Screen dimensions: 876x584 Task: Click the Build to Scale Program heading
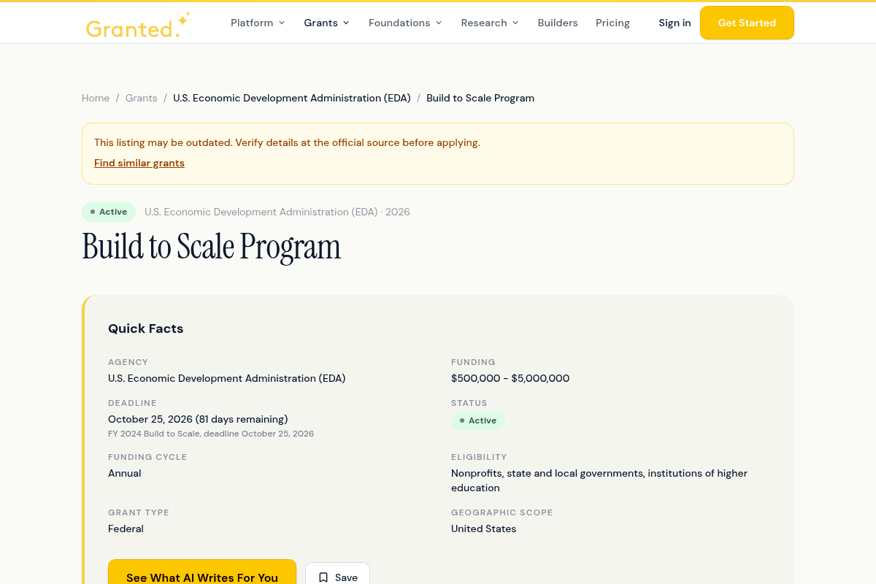point(212,246)
